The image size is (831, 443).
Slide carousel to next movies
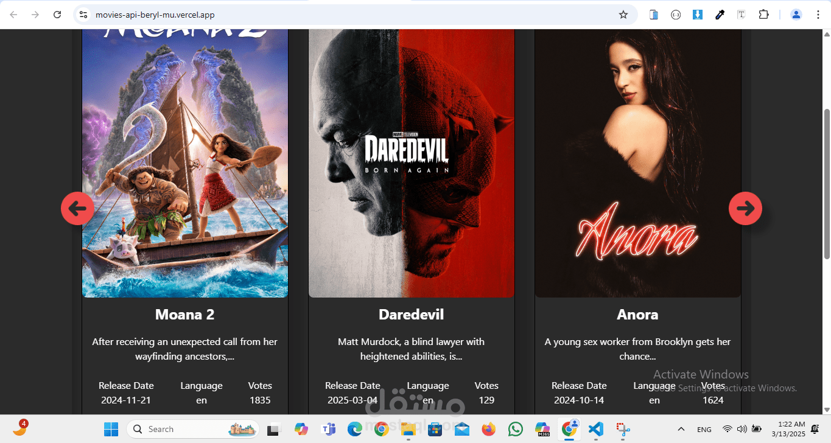[745, 208]
